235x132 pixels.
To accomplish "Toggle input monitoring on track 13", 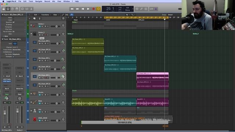I will click(x=48, y=78).
